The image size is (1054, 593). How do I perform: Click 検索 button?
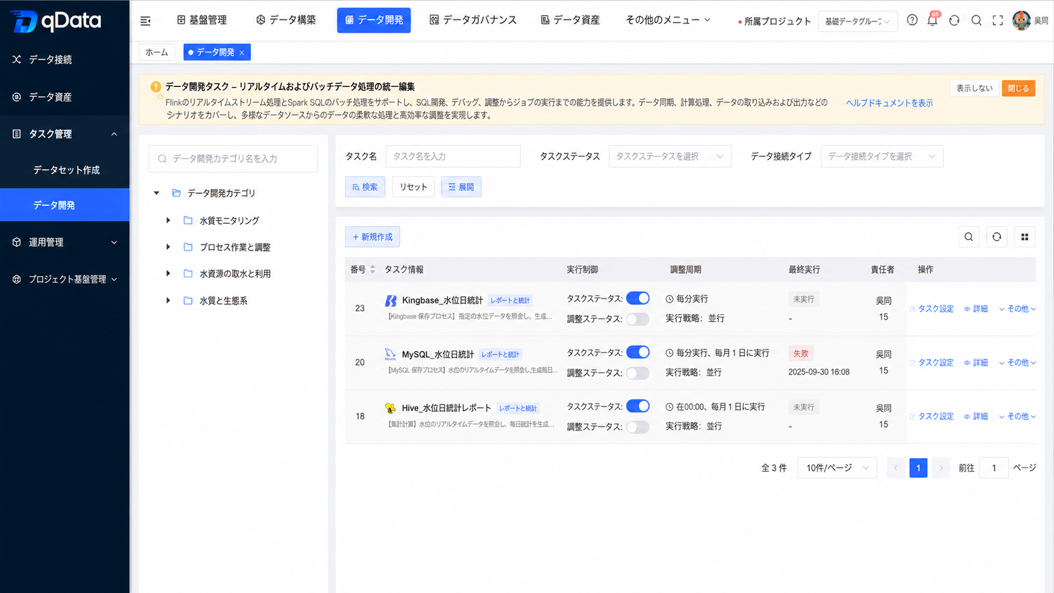pyautogui.click(x=365, y=187)
